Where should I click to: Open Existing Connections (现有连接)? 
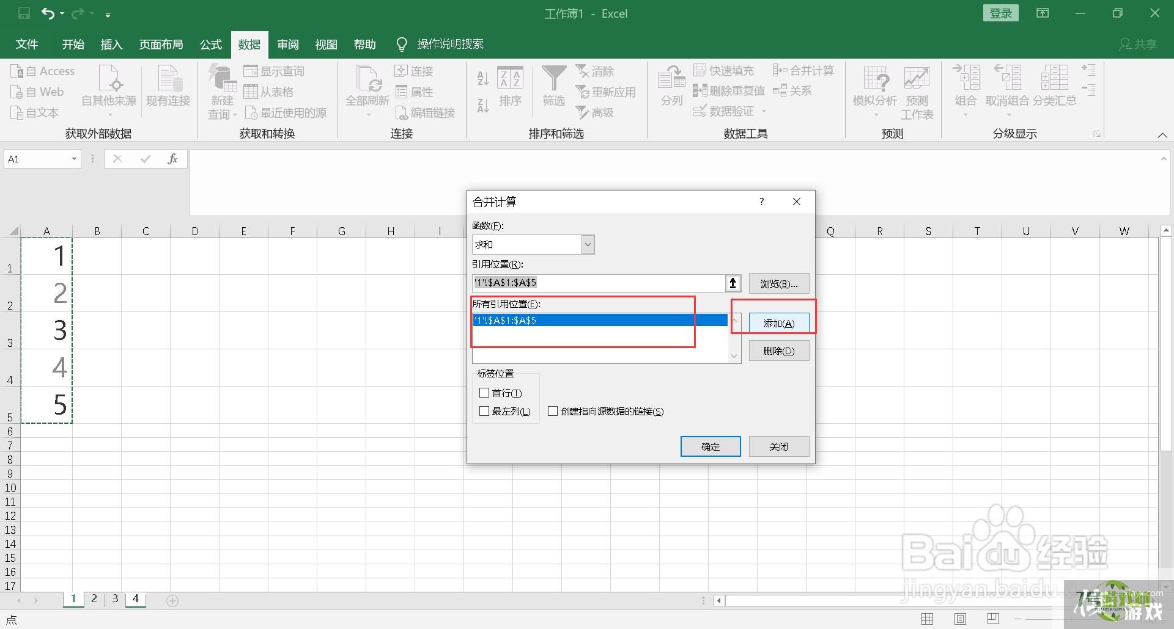pyautogui.click(x=168, y=86)
